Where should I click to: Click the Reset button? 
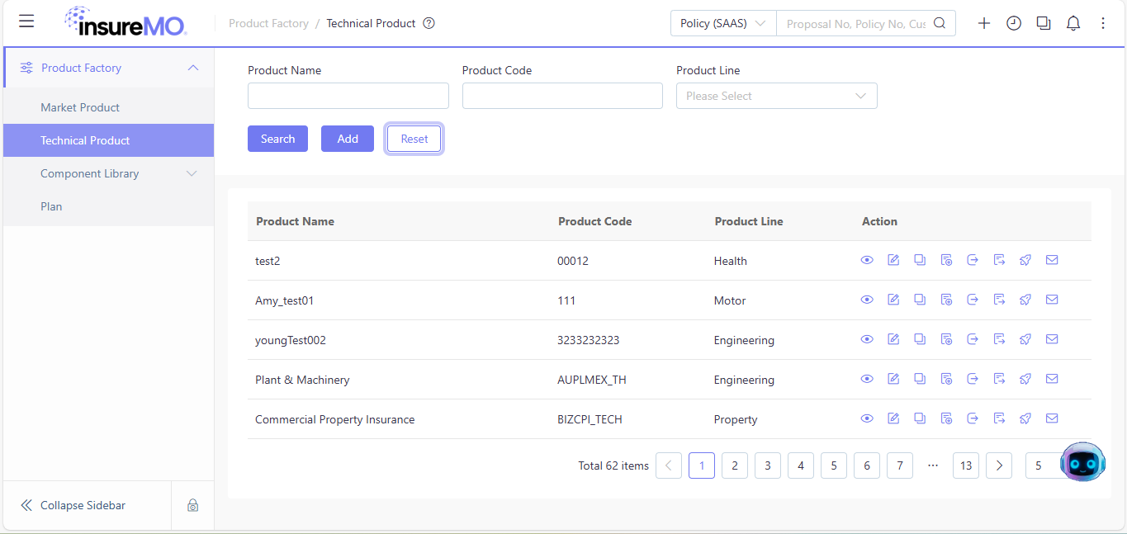[414, 139]
